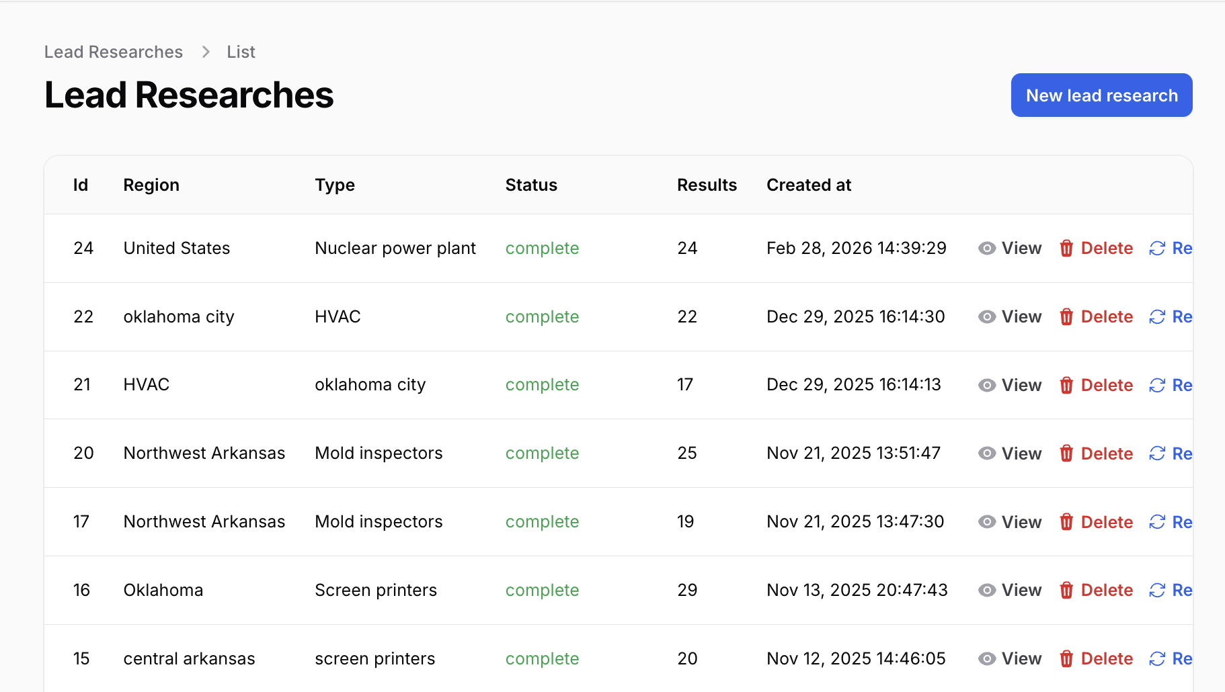Click the refresh icon in research 22 row
The height and width of the screenshot is (692, 1225).
1157,317
